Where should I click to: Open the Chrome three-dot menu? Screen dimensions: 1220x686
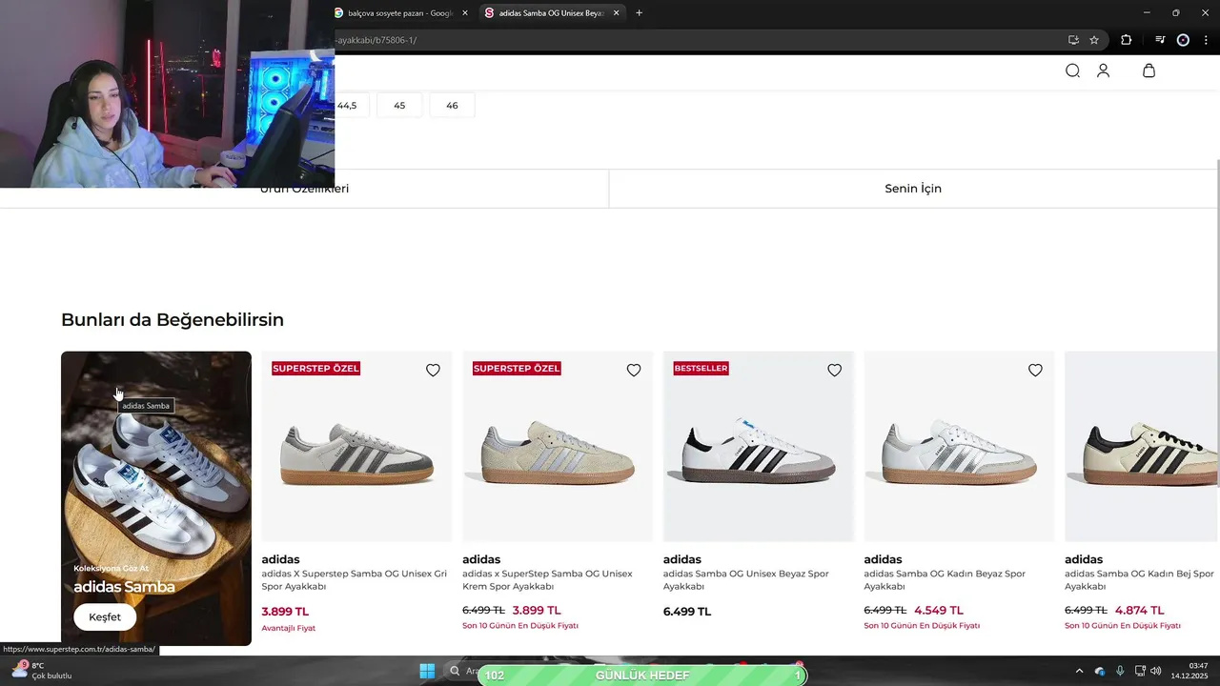(x=1206, y=40)
